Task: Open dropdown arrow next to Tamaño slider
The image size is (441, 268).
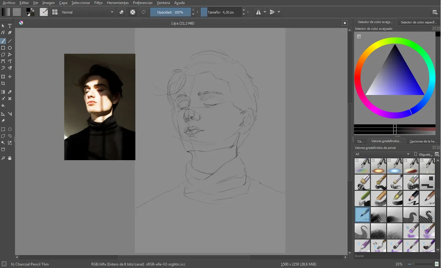Action: coord(248,12)
